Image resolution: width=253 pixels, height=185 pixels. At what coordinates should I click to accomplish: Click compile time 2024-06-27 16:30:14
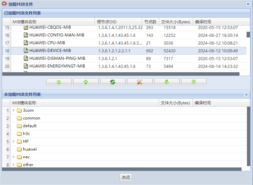click(218, 35)
